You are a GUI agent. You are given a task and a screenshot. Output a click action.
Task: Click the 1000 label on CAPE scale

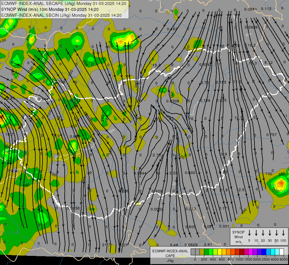[x=239, y=259]
